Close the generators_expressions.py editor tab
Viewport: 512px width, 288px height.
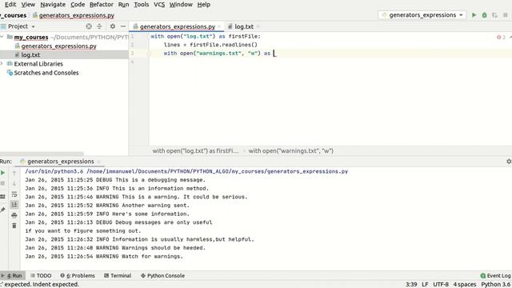[x=219, y=26]
